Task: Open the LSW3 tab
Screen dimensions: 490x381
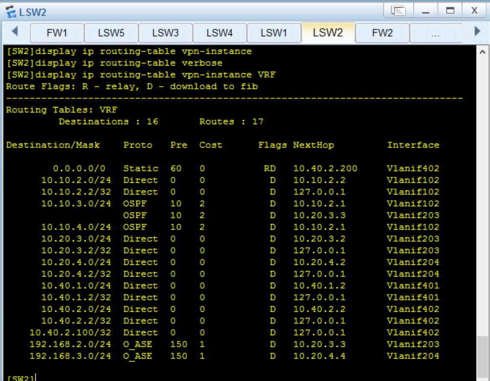Action: pyautogui.click(x=165, y=33)
